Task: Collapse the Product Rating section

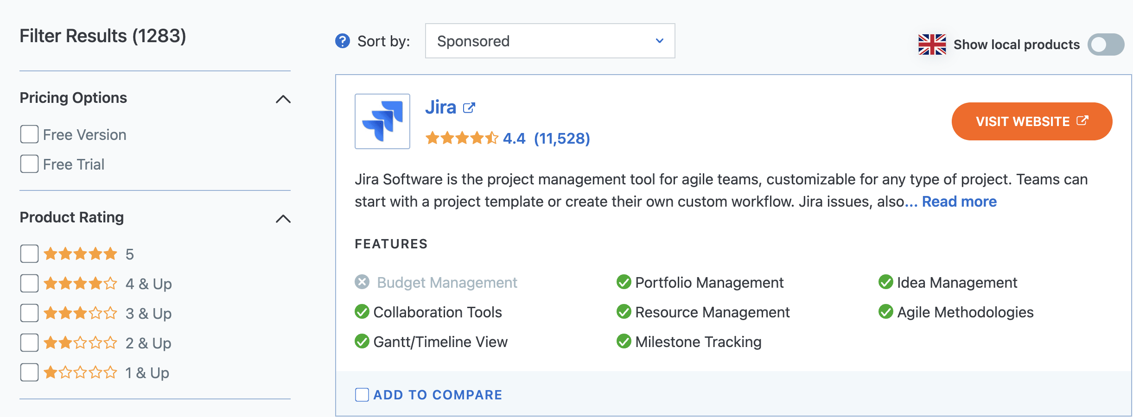Action: [283, 218]
